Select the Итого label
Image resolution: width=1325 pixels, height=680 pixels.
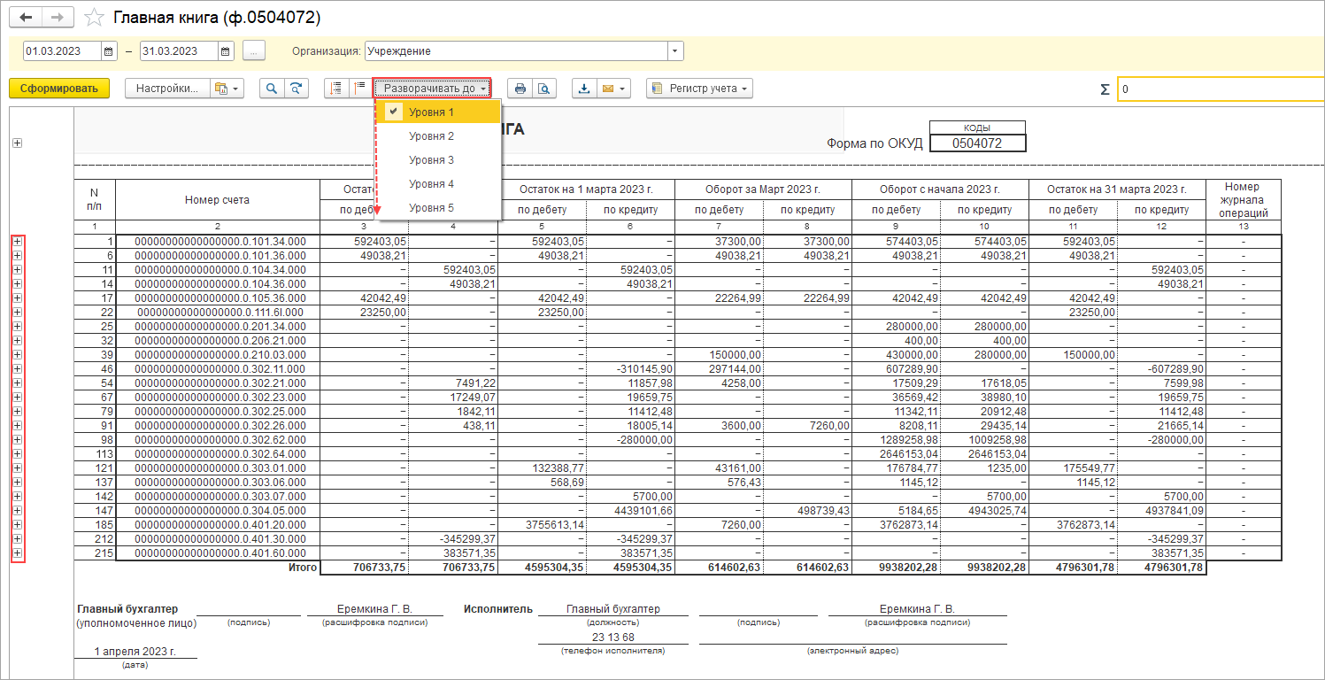302,568
